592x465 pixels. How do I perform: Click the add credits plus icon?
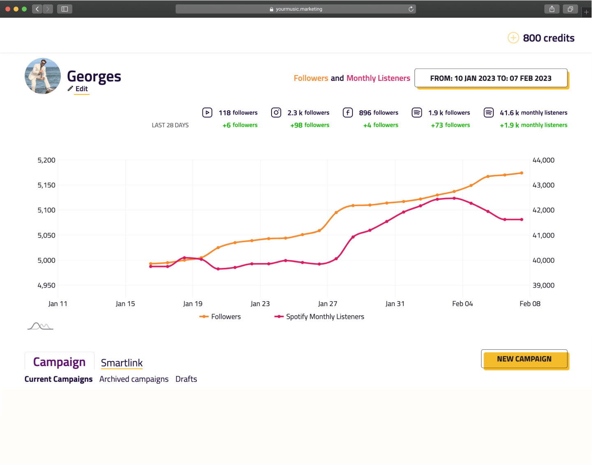tap(513, 38)
